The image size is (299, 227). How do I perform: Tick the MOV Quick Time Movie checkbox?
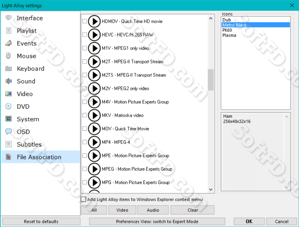85,128
